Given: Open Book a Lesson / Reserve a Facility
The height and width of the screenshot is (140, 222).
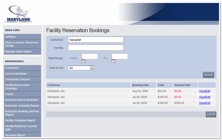Looking at the screenshot, I should coord(22,44).
